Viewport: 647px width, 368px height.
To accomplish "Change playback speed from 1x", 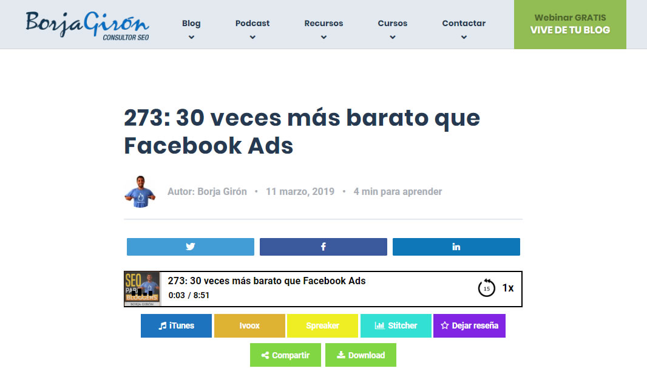I will (508, 288).
